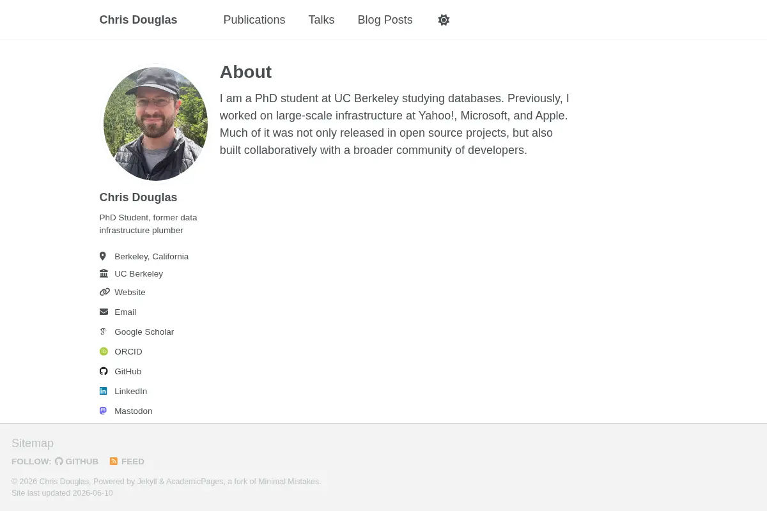767x511 pixels.
Task: Click the chain link icon beside Website
Action: point(104,292)
